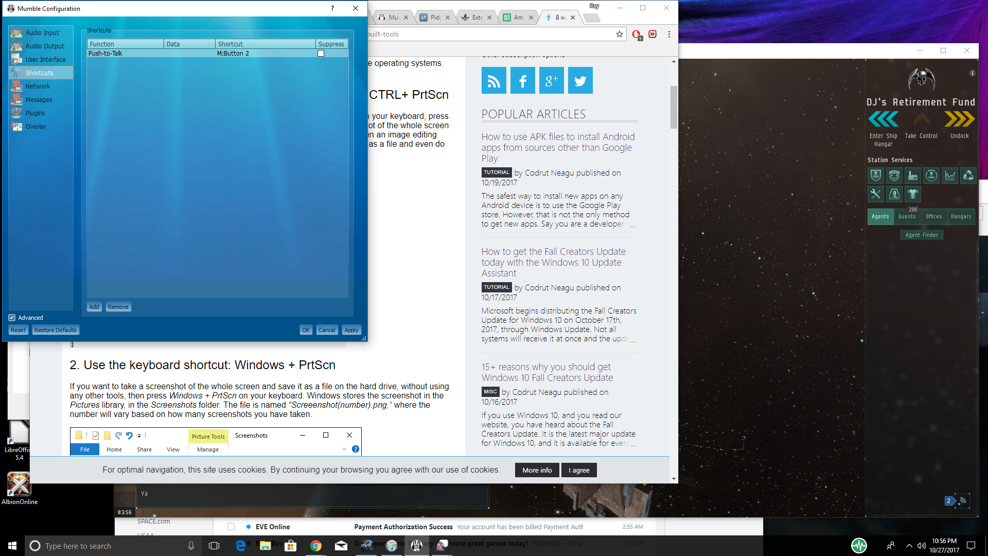The height and width of the screenshot is (556, 988).
Task: Click I agree on cookie banner
Action: [x=579, y=470]
